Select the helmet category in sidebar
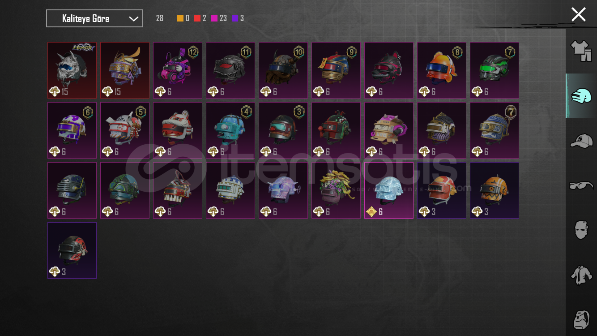This screenshot has height=336, width=597. pos(581,96)
